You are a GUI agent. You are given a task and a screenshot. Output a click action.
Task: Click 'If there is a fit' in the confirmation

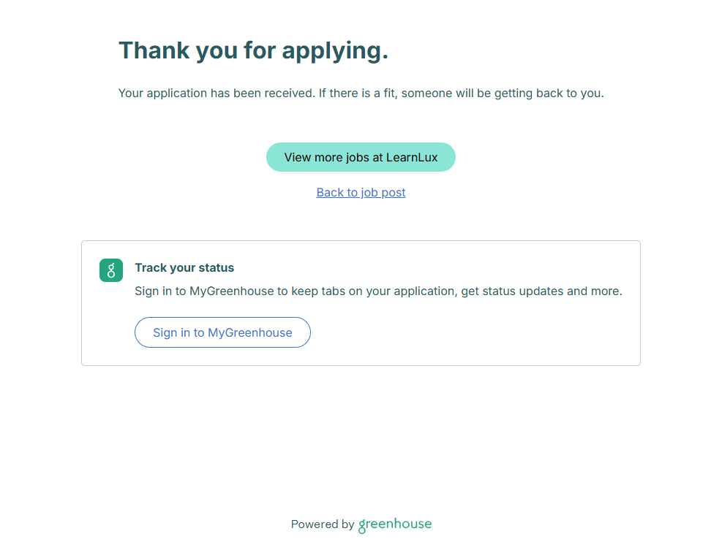coord(356,93)
